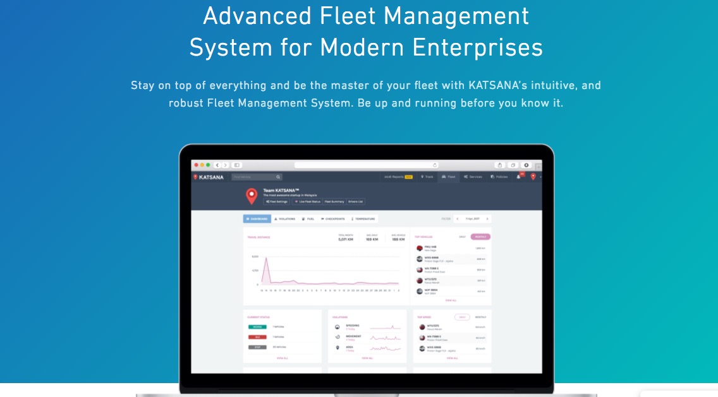
Task: Click the Drivers List button
Action: 356,202
